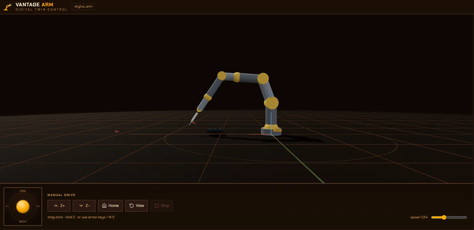Click the BASE label on the robot
This screenshot has height=230, width=474.
pyautogui.click(x=278, y=130)
